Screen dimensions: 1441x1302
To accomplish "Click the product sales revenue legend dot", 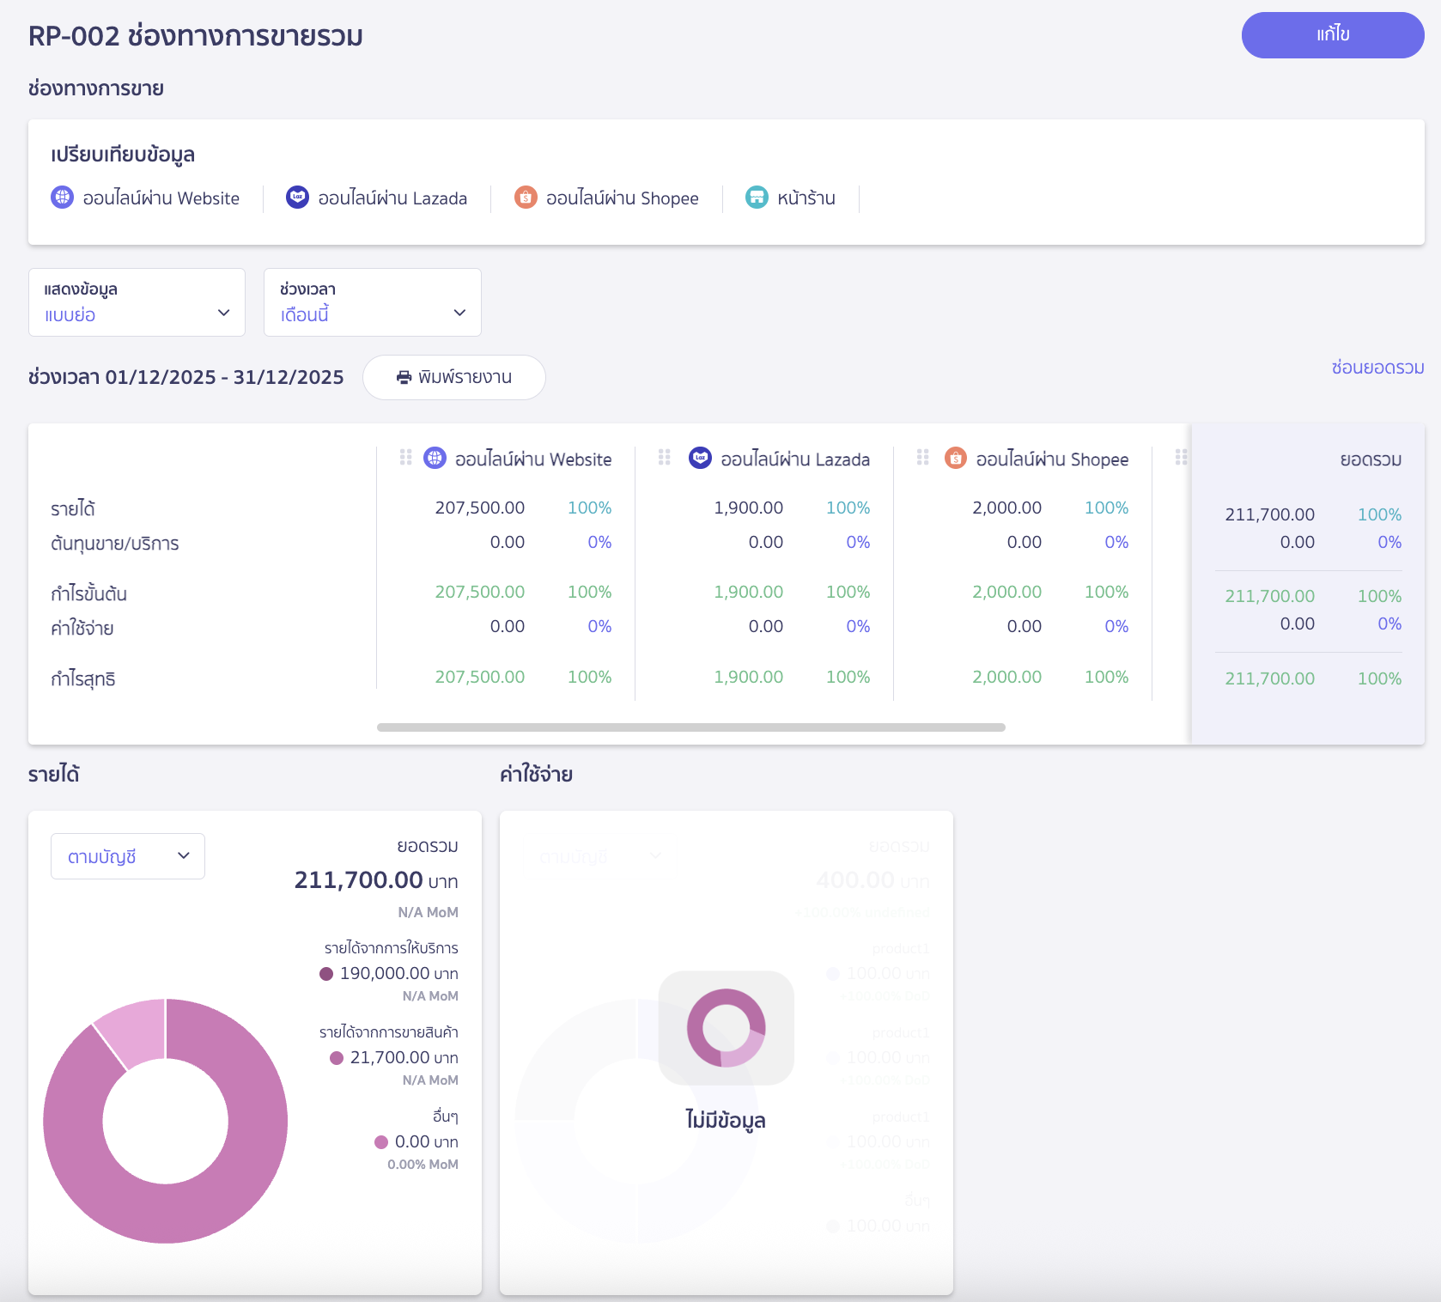I will [337, 1058].
